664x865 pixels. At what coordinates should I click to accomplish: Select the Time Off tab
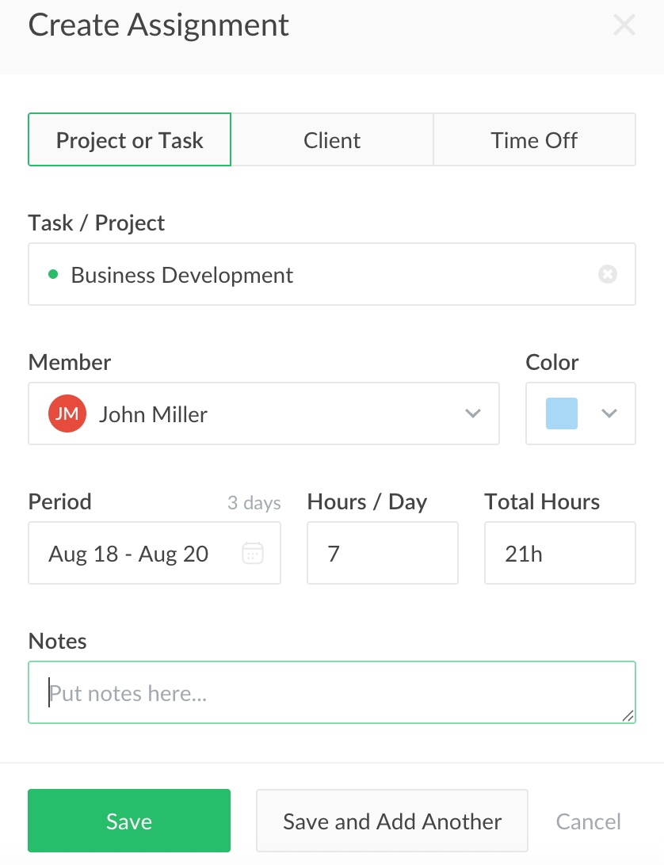(534, 140)
